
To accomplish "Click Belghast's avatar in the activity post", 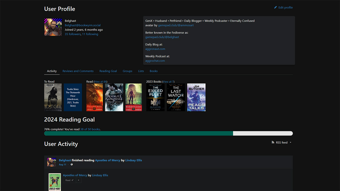I will click(52, 162).
